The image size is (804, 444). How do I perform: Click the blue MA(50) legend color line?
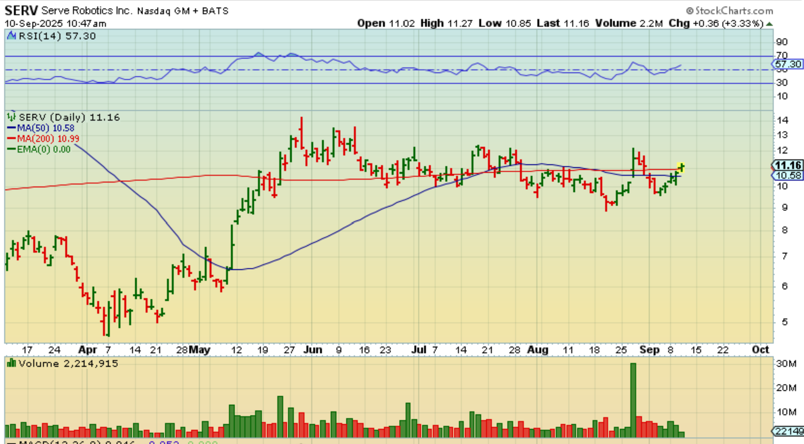pyautogui.click(x=12, y=128)
